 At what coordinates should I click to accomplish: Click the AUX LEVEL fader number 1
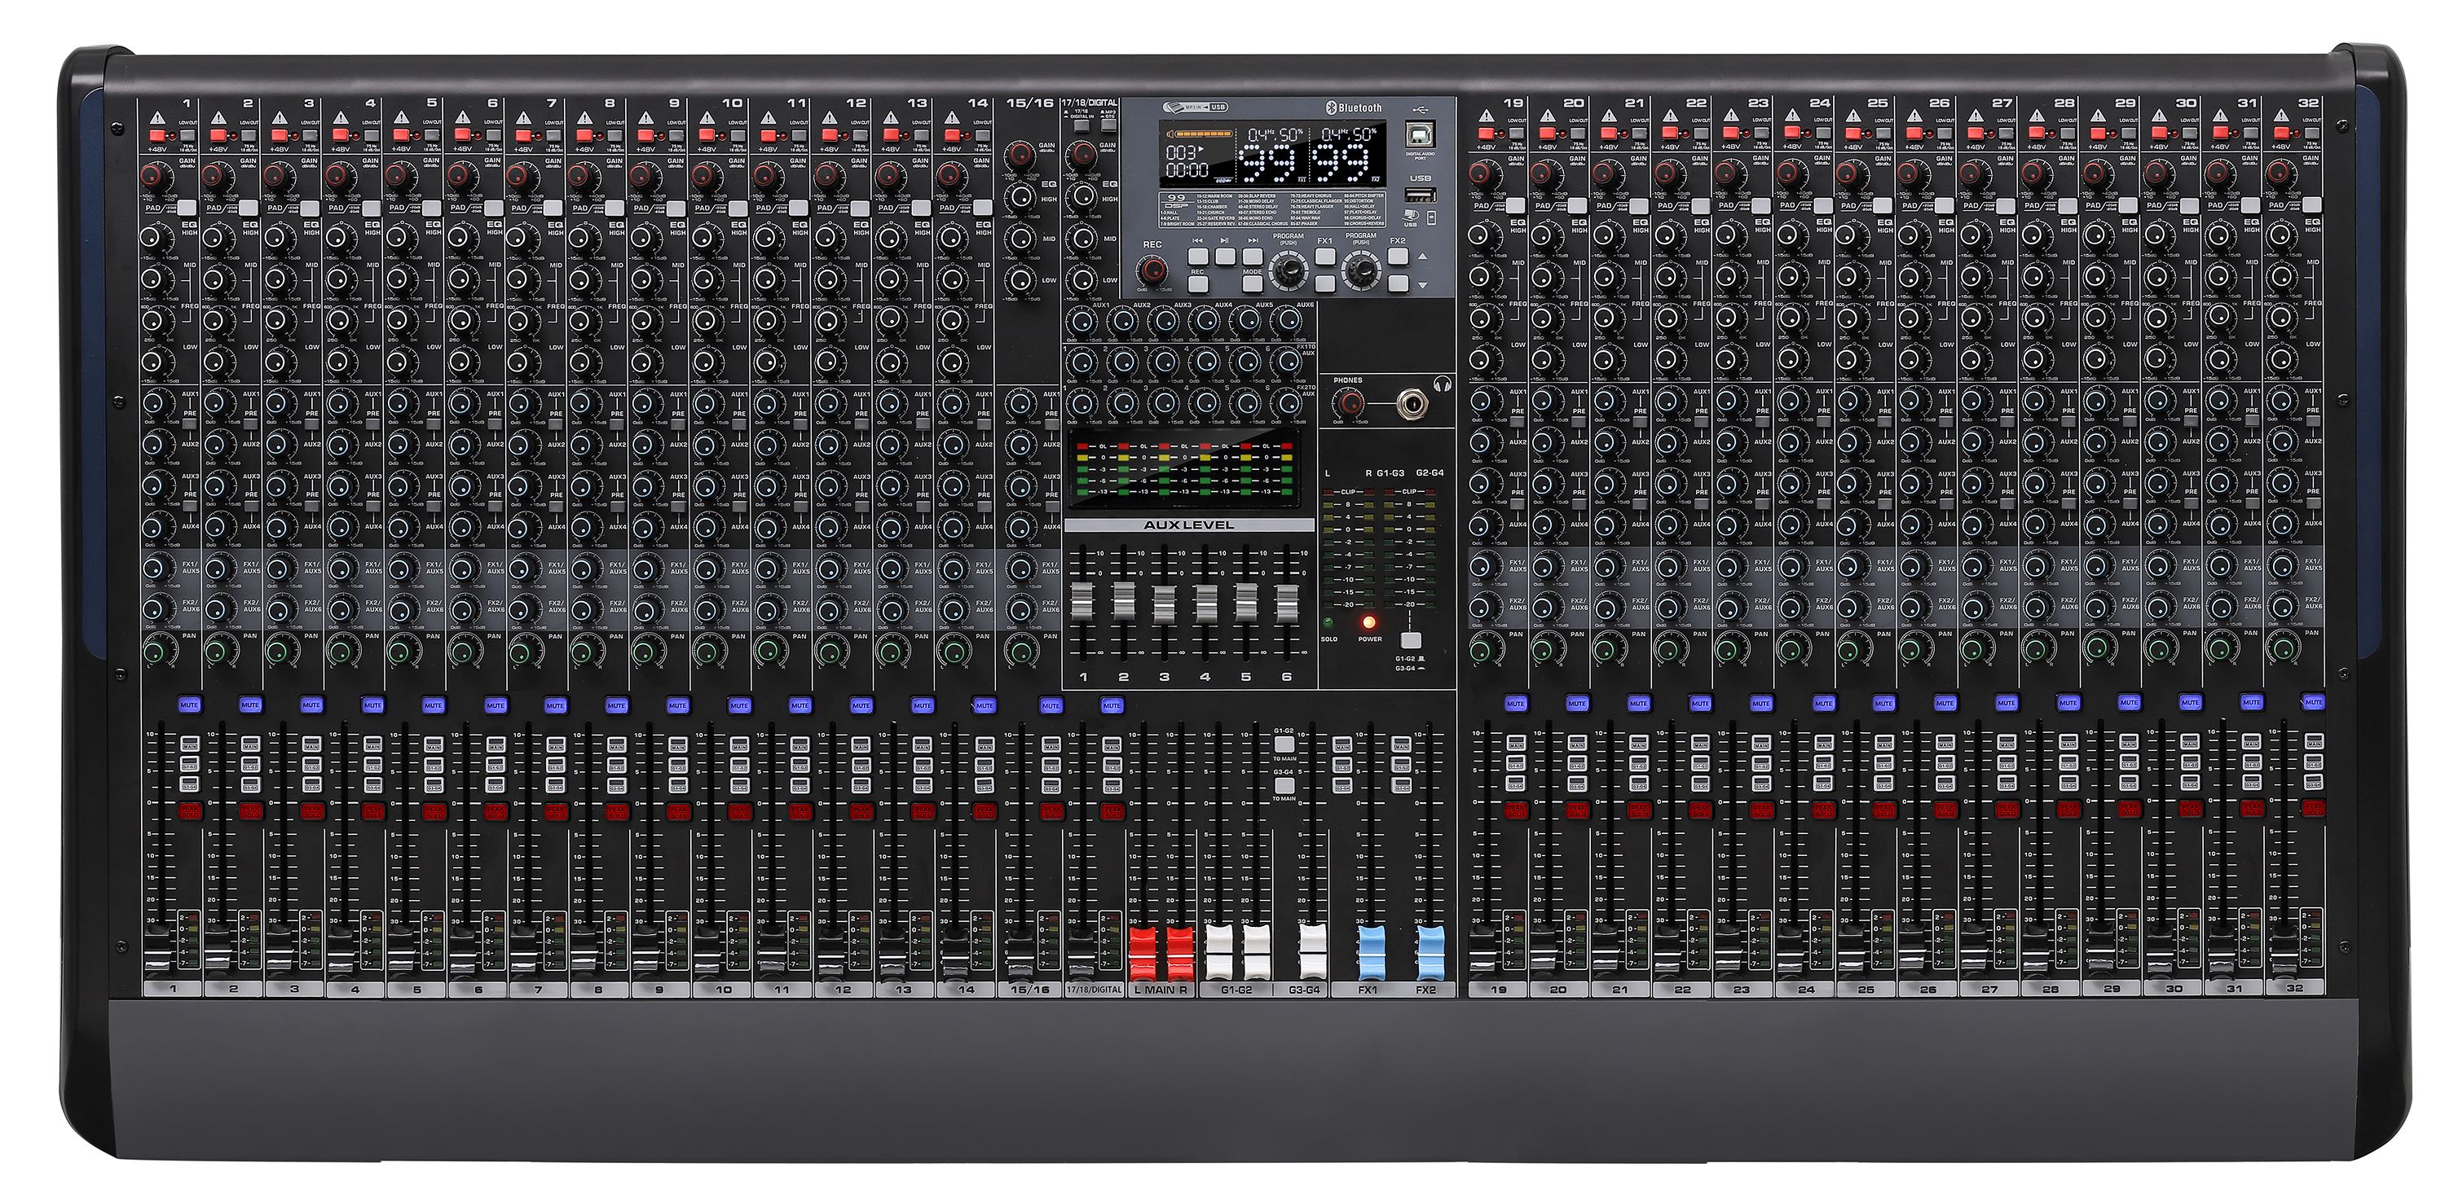(x=1082, y=604)
